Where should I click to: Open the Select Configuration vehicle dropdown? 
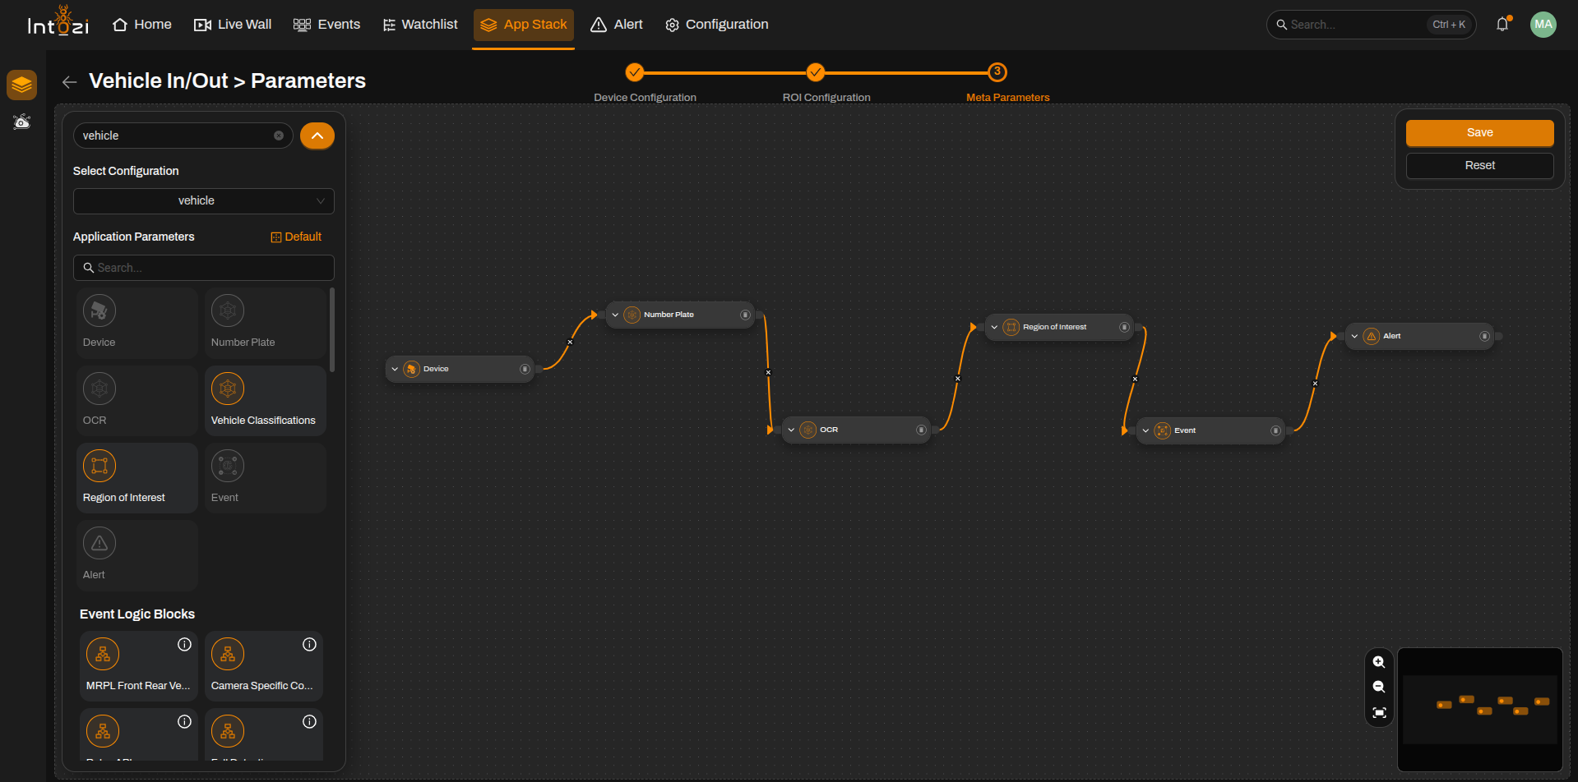tap(204, 201)
